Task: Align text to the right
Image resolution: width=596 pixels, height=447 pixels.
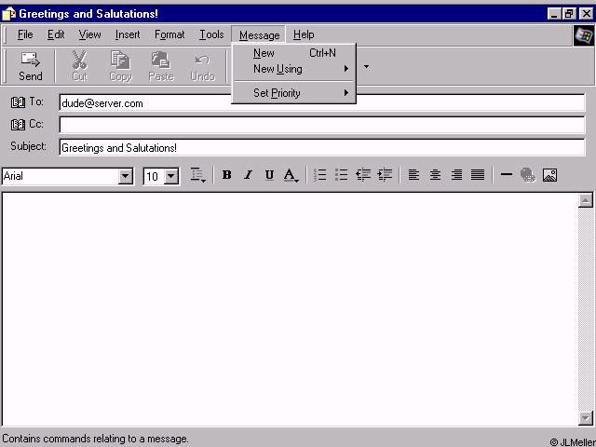Action: tap(456, 175)
